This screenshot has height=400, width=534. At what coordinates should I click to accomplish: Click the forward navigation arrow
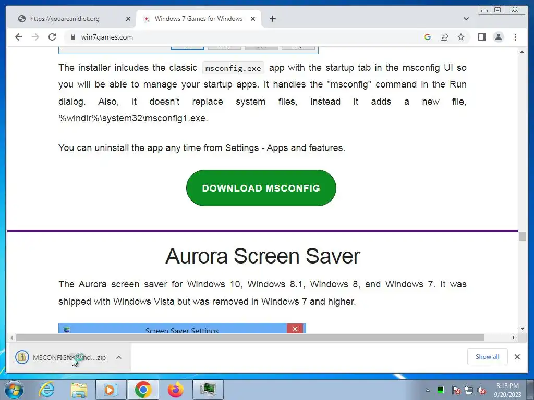point(35,37)
